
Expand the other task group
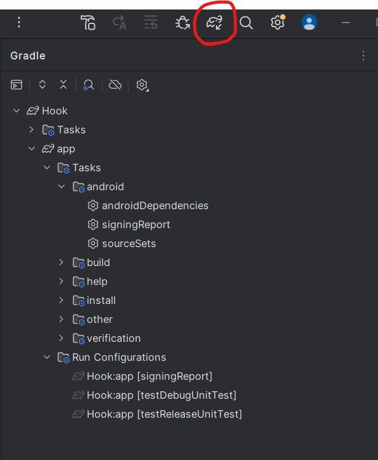coord(61,319)
